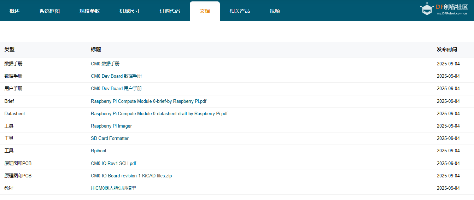Open the 订购代码 tab
This screenshot has width=474, height=200.
tap(170, 11)
